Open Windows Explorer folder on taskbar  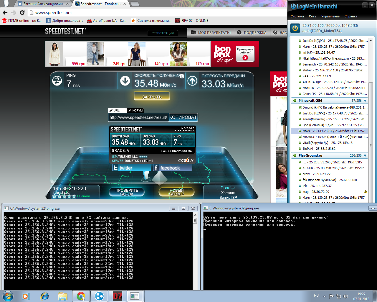pos(63,296)
